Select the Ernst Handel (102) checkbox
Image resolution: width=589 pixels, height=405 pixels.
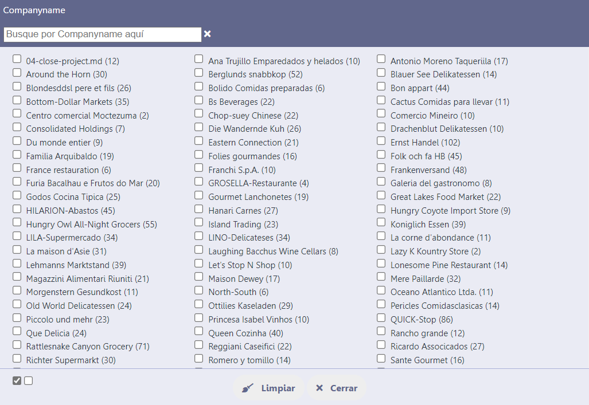pyautogui.click(x=381, y=141)
